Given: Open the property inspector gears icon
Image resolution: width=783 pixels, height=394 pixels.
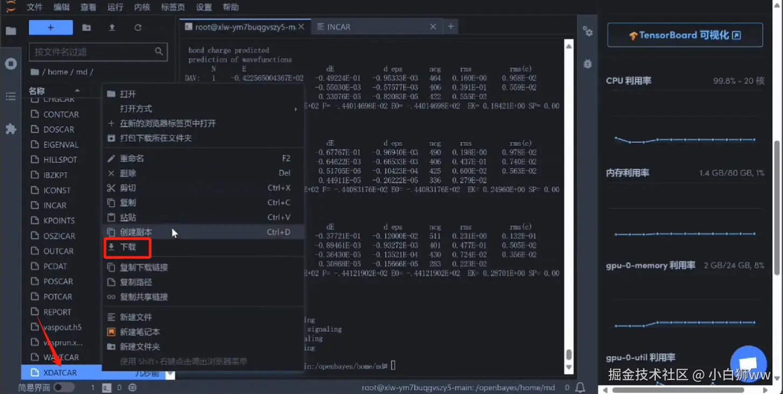Looking at the screenshot, I should tap(588, 32).
